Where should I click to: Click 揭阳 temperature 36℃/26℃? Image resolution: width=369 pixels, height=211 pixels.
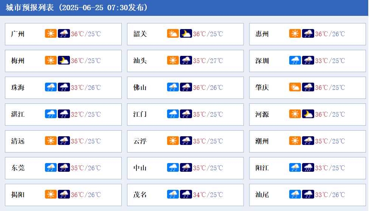click(86, 195)
